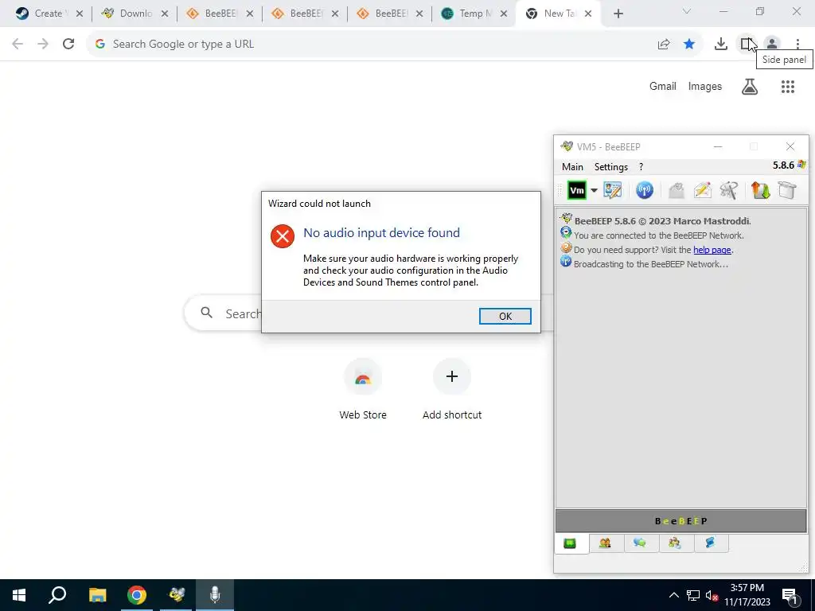The height and width of the screenshot is (611, 815).
Task: Click the BeeBEEP gray banner bar
Action: (681, 521)
